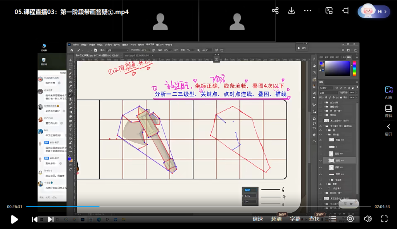This screenshot has height=229, width=397.
Task: Expand the sidebar with 展开 arrow
Action: point(388,129)
